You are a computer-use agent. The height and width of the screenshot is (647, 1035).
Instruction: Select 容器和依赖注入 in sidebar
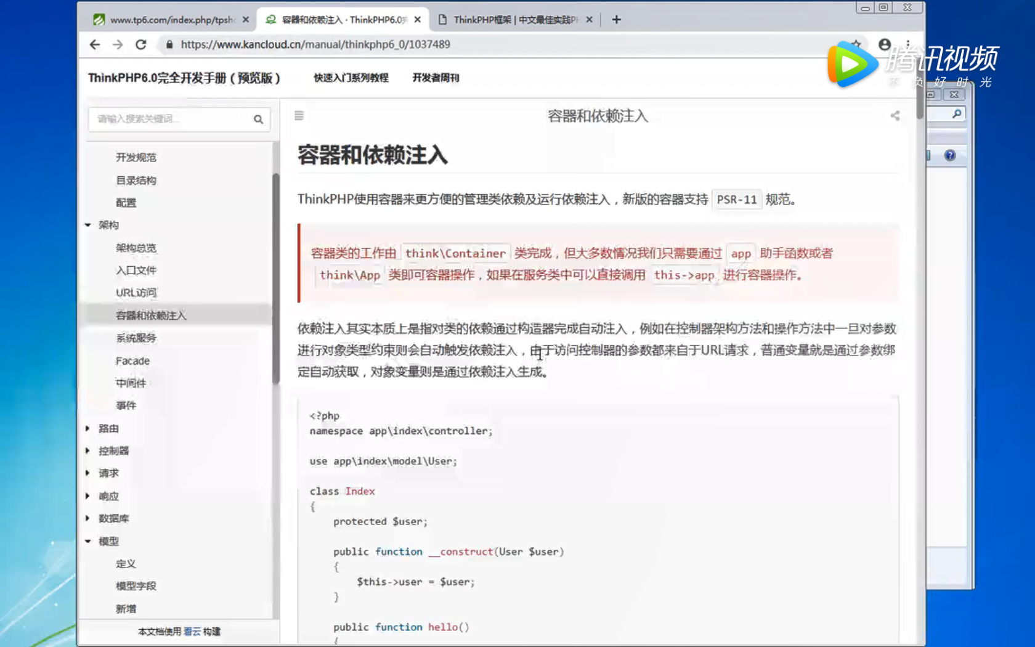click(151, 315)
